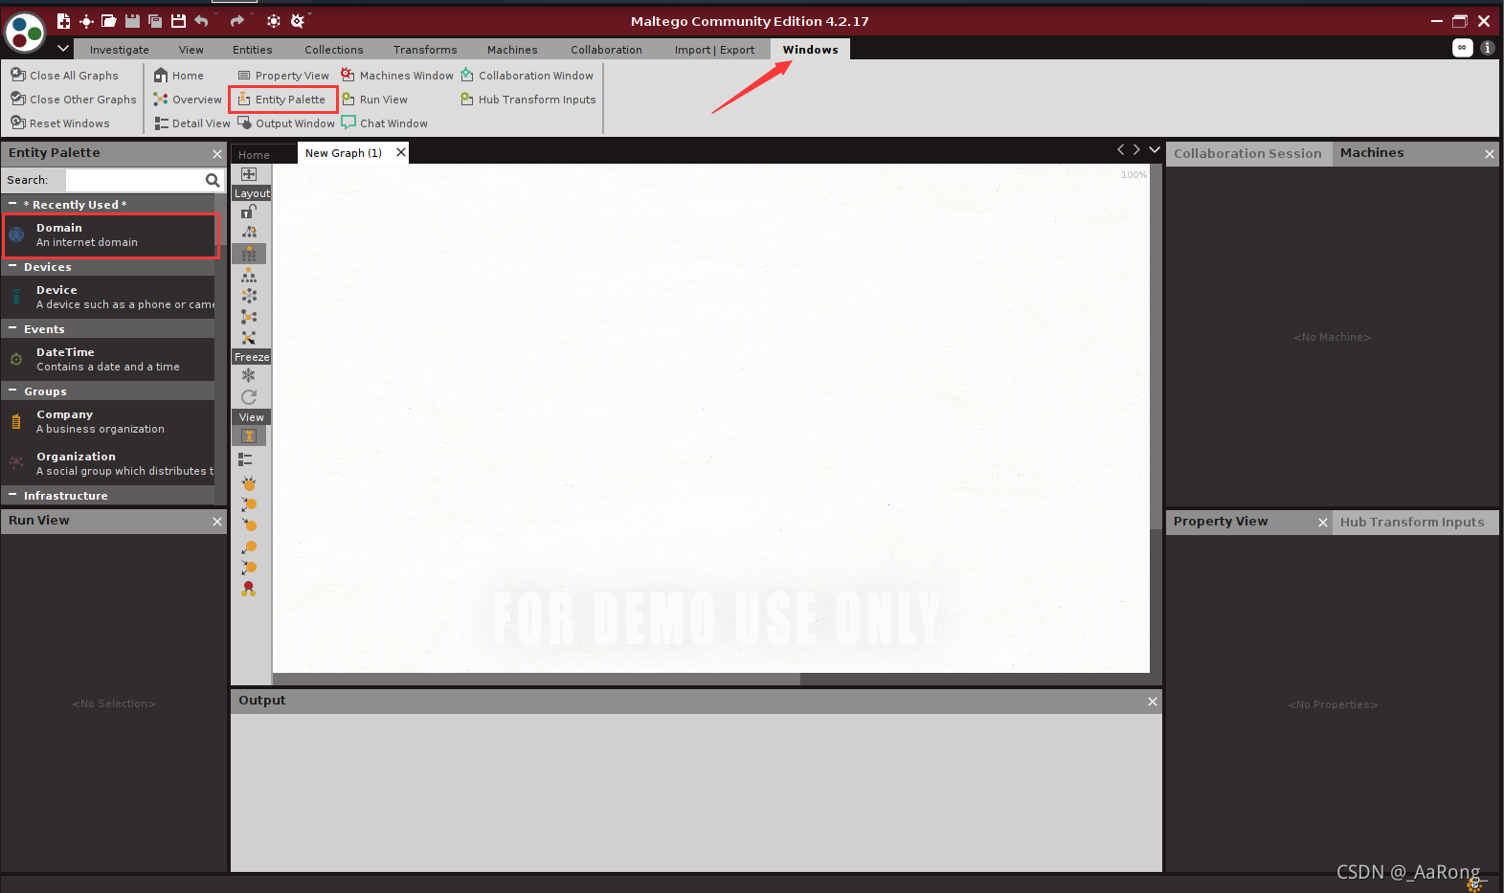
Task: Select the circular layout icon
Action: click(249, 296)
